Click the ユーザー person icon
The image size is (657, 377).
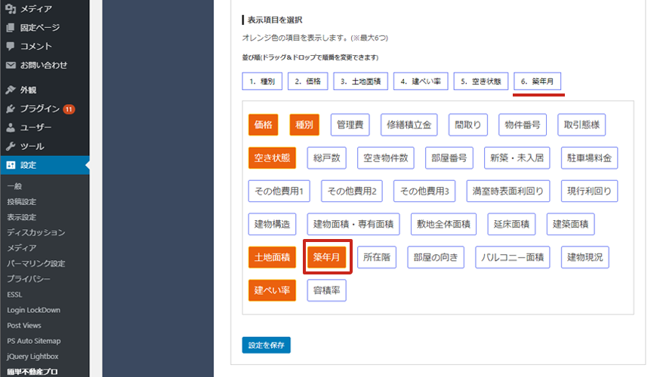(11, 127)
